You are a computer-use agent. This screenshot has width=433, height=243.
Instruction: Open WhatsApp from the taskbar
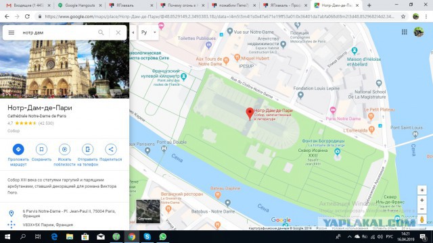(x=163, y=237)
